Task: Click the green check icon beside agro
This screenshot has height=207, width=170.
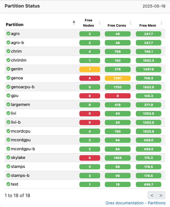Action: pyautogui.click(x=8, y=34)
